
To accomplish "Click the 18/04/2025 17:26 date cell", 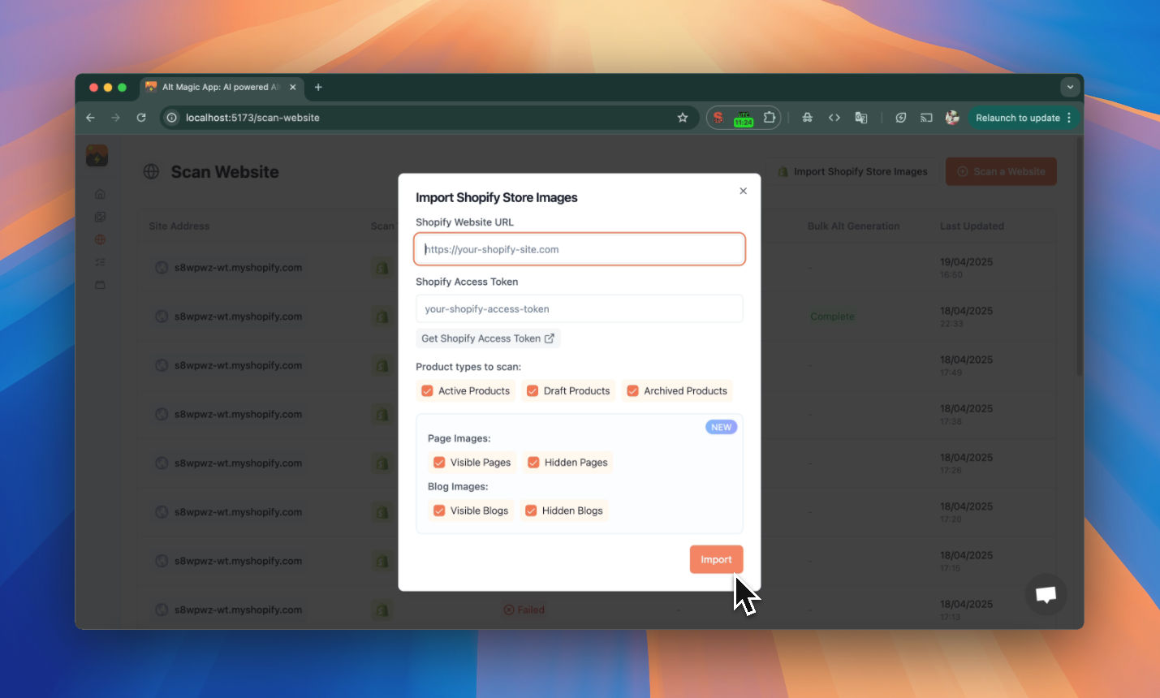I will (x=966, y=463).
